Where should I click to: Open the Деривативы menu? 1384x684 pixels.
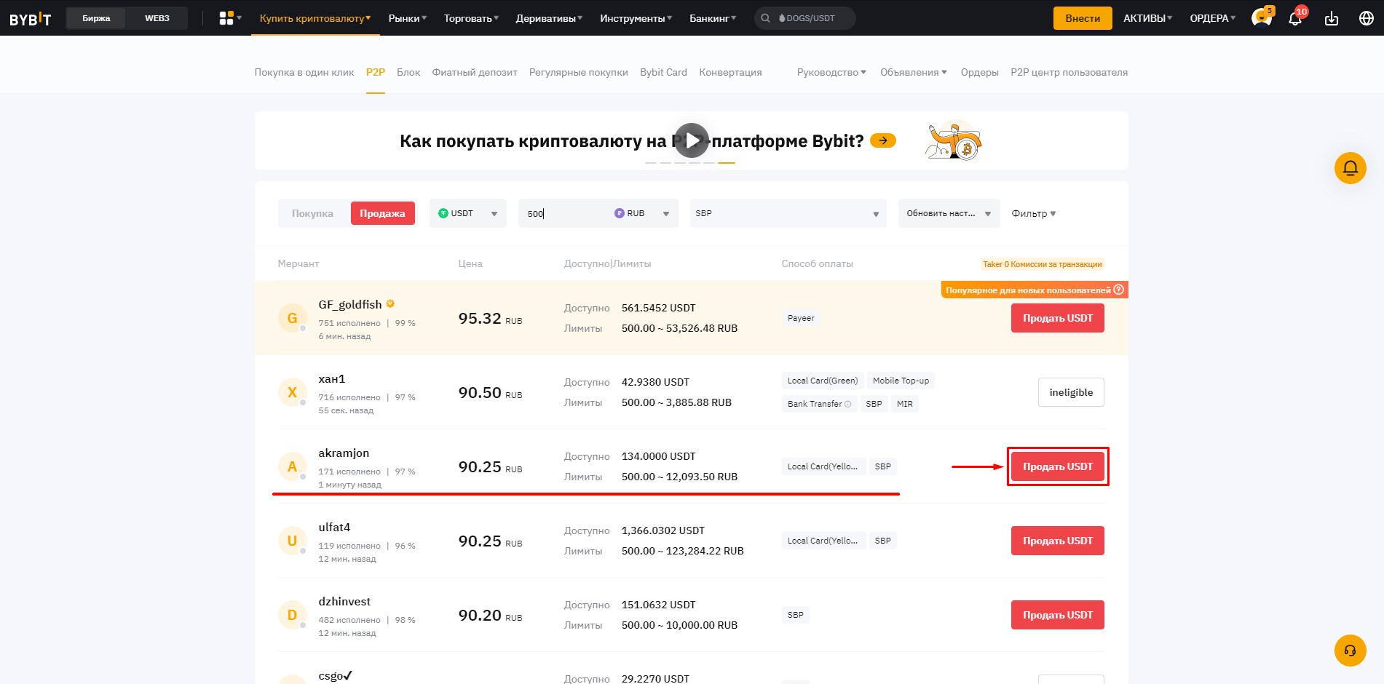click(x=550, y=18)
